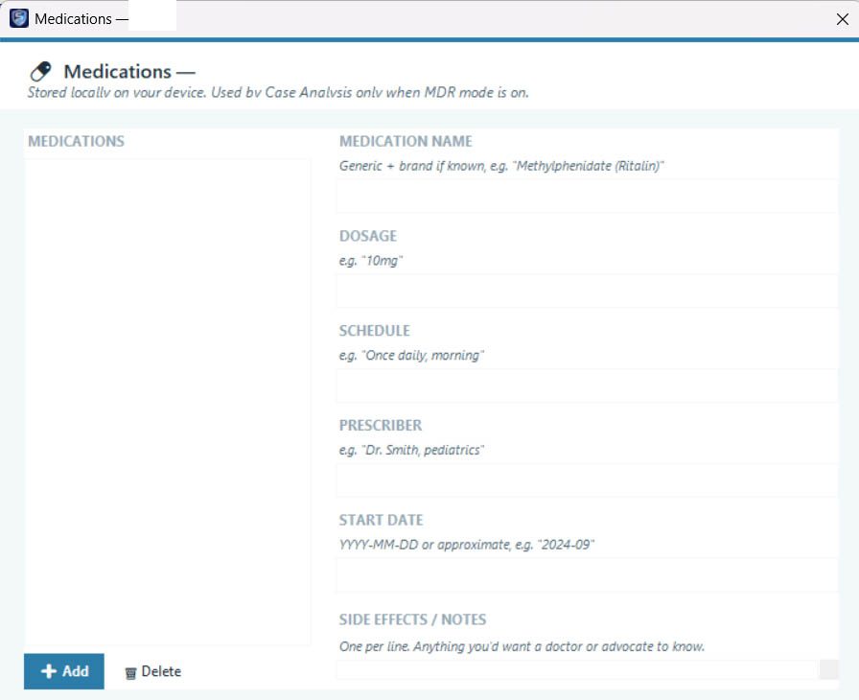Click the DOSAGE field label
Viewport: 859px width, 700px height.
click(367, 236)
